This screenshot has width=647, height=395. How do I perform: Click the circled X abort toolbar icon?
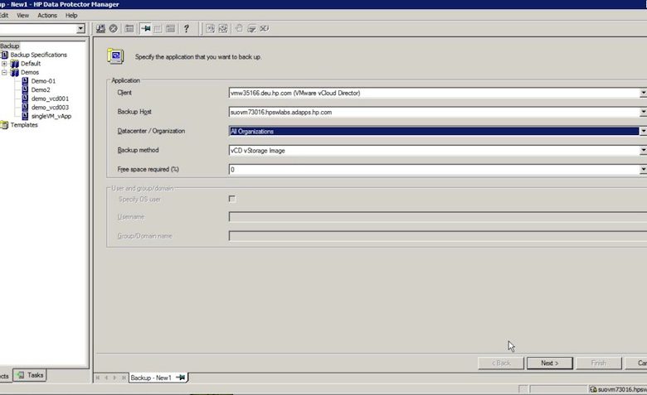pos(113,28)
